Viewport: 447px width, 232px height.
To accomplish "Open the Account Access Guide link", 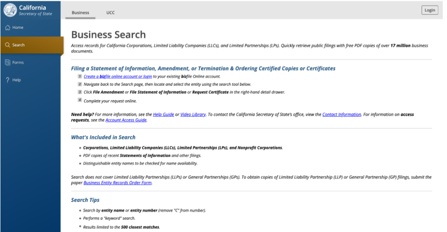I will point(126,120).
